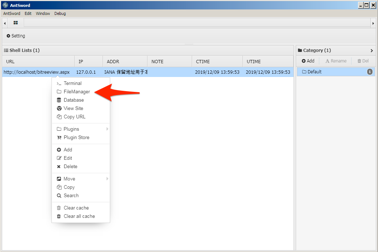Viewport: 378px width, 252px height.
Task: Click the Terminal prompt icon
Action: coord(59,84)
